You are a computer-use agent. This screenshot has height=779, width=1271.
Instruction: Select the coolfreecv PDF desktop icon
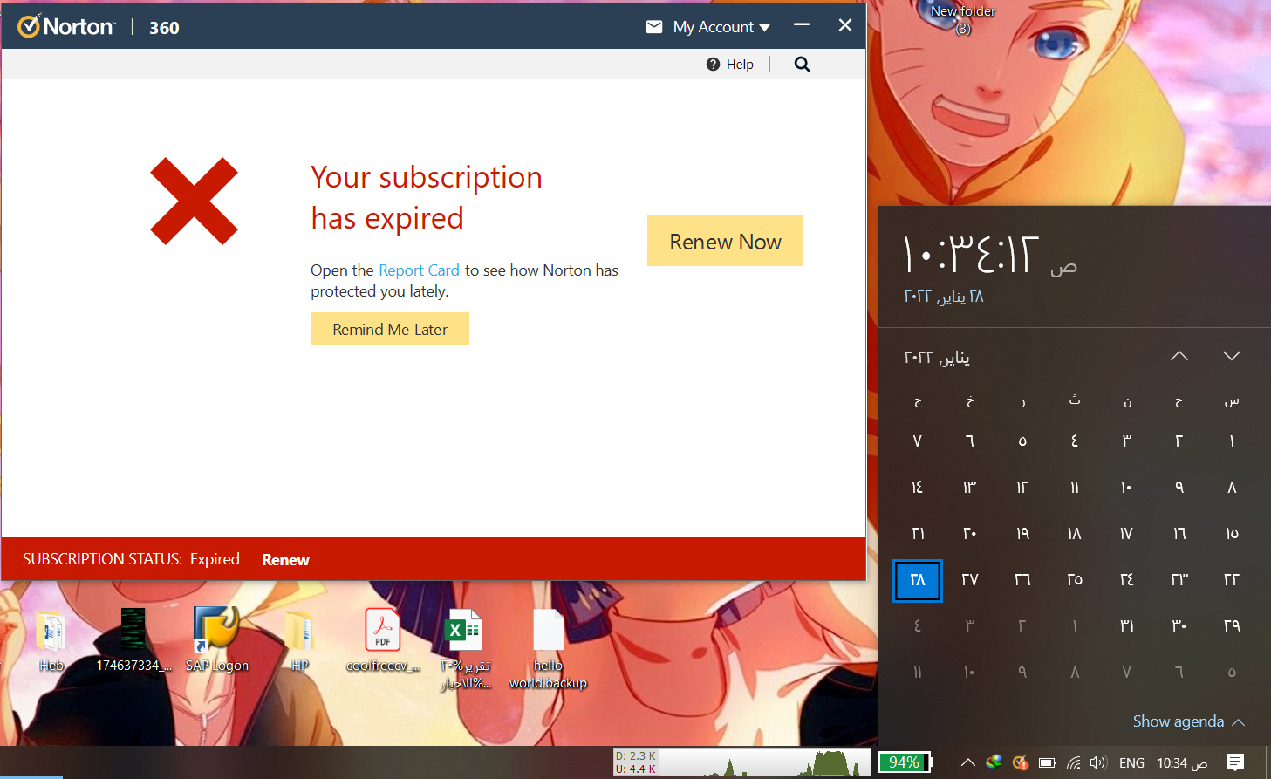point(383,641)
